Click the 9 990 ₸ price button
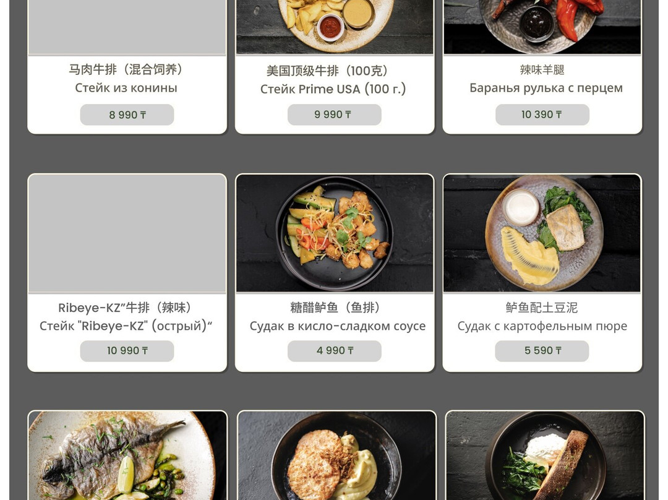Image resolution: width=668 pixels, height=500 pixels. pyautogui.click(x=335, y=114)
